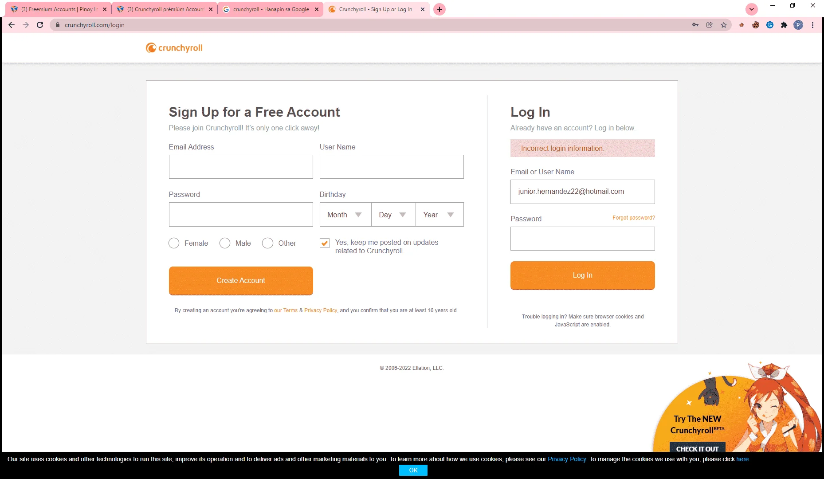This screenshot has height=479, width=824.
Task: Expand the birthday Month dropdown
Action: click(x=345, y=215)
